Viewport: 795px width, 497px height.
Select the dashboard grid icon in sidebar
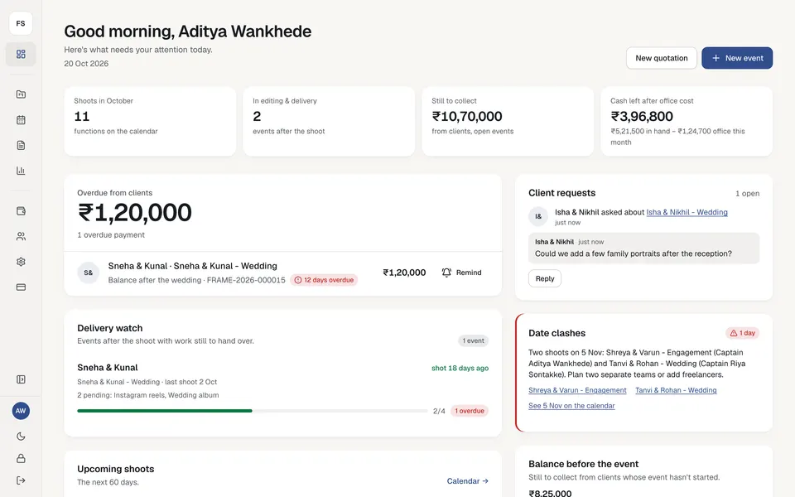(21, 54)
